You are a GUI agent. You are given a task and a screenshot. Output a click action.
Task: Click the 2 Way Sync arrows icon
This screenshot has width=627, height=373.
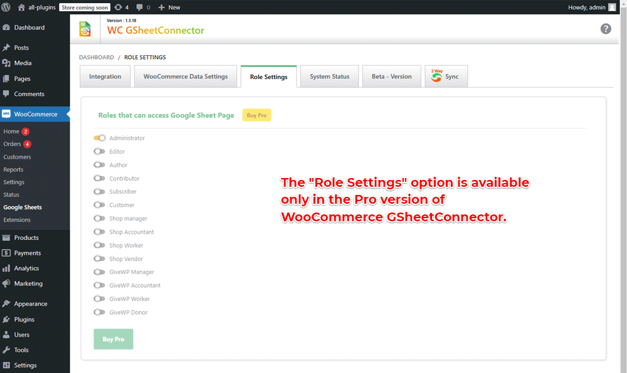coord(436,76)
